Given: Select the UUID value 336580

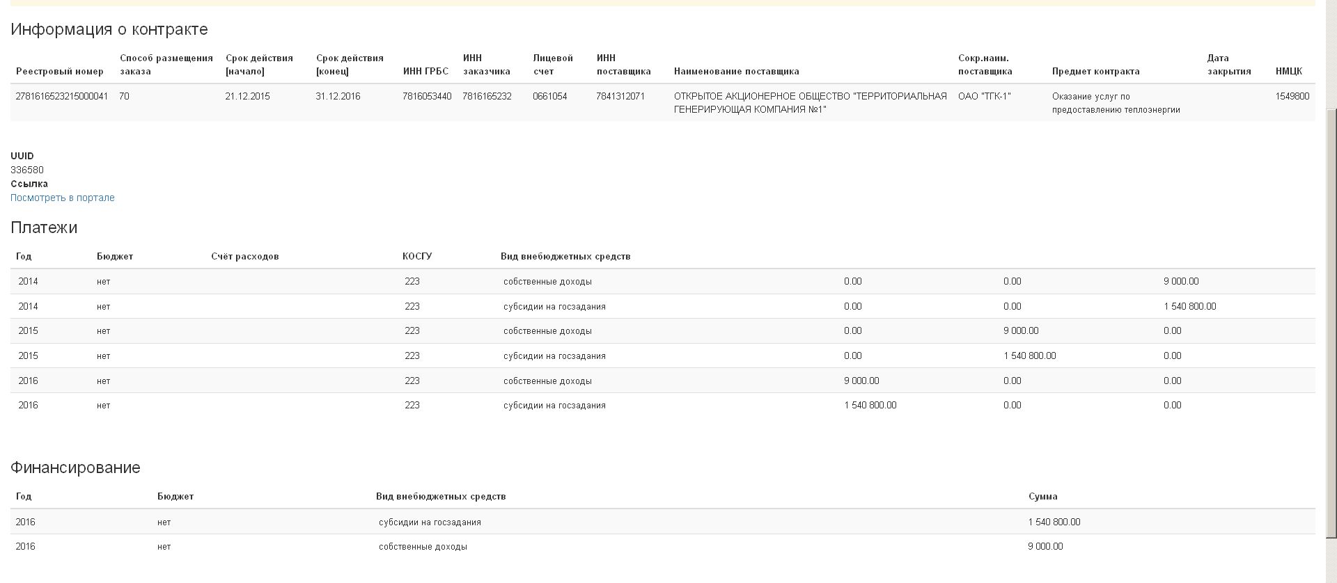Looking at the screenshot, I should [27, 170].
